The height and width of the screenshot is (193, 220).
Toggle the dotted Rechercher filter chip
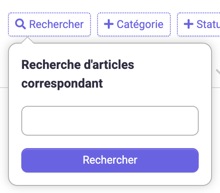49,24
